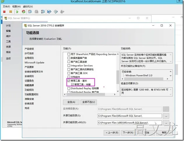Check 用于 SharePoint 产品的 Reporting Services
Viewport: 184px width, 141px height.
point(69,54)
